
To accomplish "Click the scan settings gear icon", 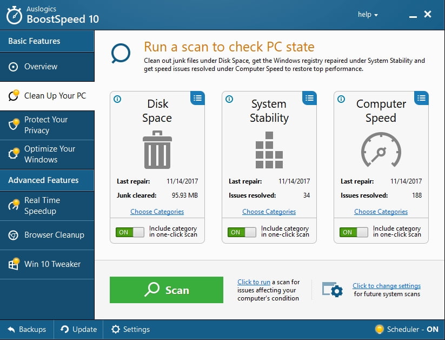I will pos(333,290).
